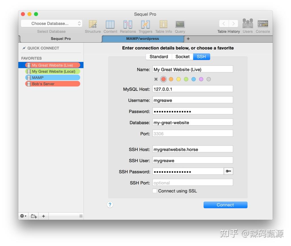Click the Quick Connect lightning icon
Viewport: 291px width, 246px height.
(24, 48)
